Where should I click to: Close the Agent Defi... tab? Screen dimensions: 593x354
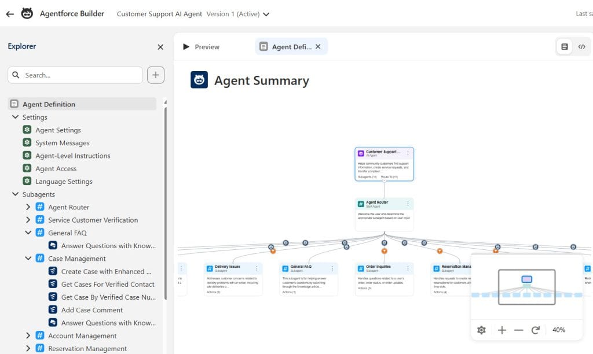pos(318,46)
